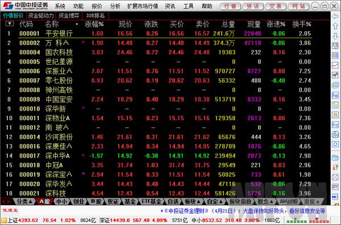
Task: Open the folder icon in right sidebar
Action: (335, 158)
